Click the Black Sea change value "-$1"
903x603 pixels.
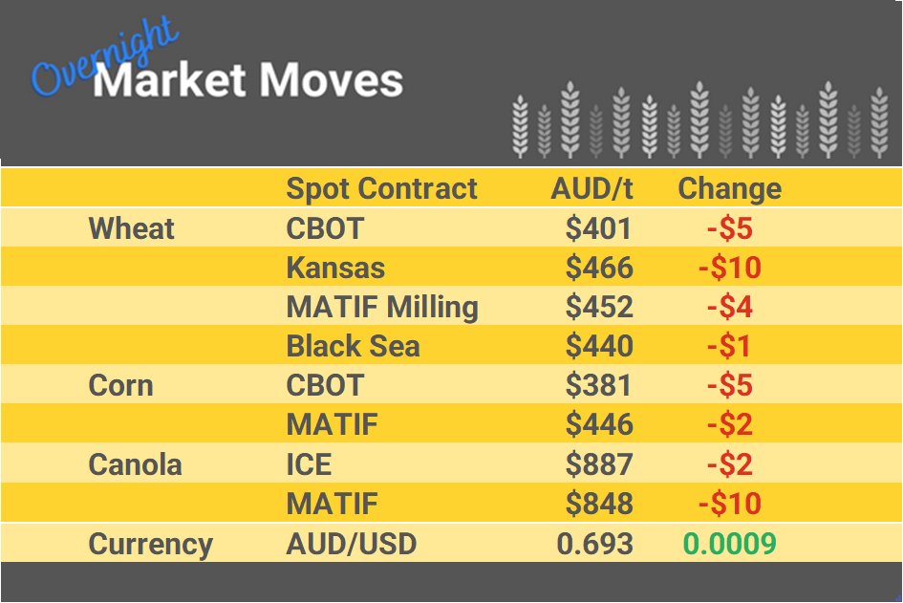[x=729, y=346]
